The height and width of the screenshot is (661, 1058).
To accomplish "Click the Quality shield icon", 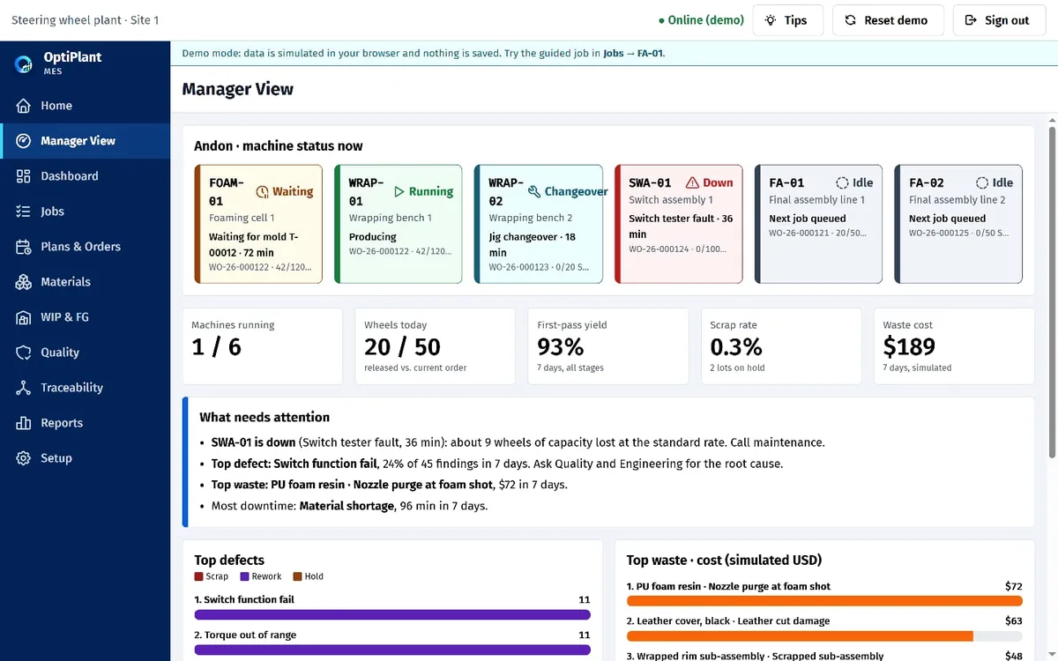I will (24, 353).
